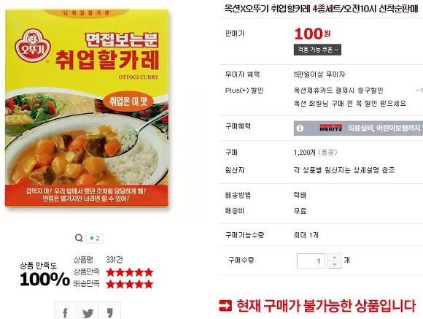This screenshot has height=319, width=423.
Task: Click the purchase quantity input field
Action: pos(311,261)
